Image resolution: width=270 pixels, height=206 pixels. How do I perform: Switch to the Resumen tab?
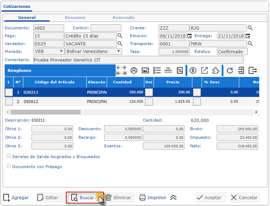[x=75, y=18]
